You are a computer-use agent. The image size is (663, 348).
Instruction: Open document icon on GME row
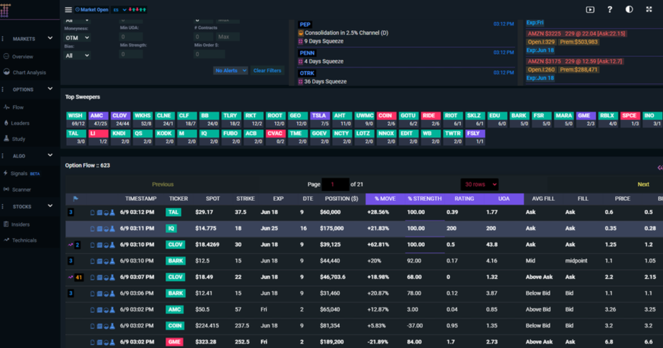(x=92, y=342)
